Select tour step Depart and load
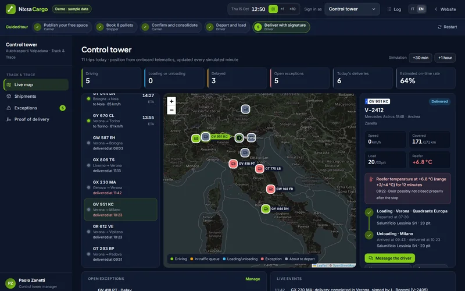Viewport: 465px width, 291px height. (227, 27)
